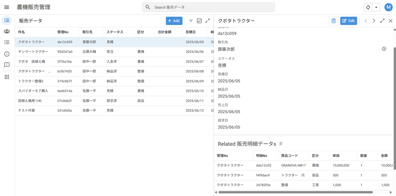
Task: Open 齋藤次郎 reference arrow icon
Action: (384, 49)
